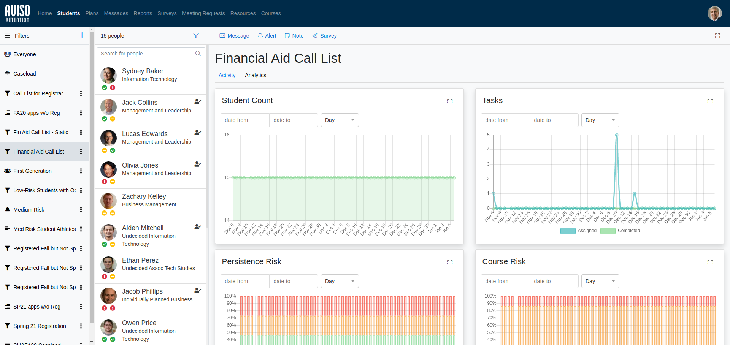Open Messages in navigation bar
The image size is (730, 345).
pyautogui.click(x=116, y=13)
